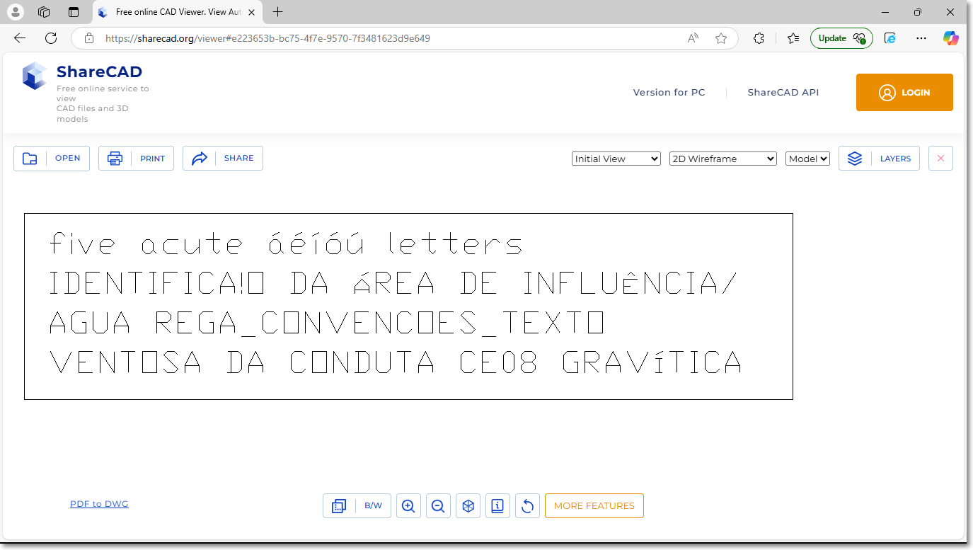Open the Version for PC link
This screenshot has height=550, width=973.
coord(669,93)
